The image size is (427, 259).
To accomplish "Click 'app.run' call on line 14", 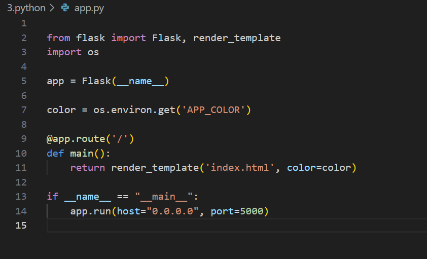I will (90, 211).
